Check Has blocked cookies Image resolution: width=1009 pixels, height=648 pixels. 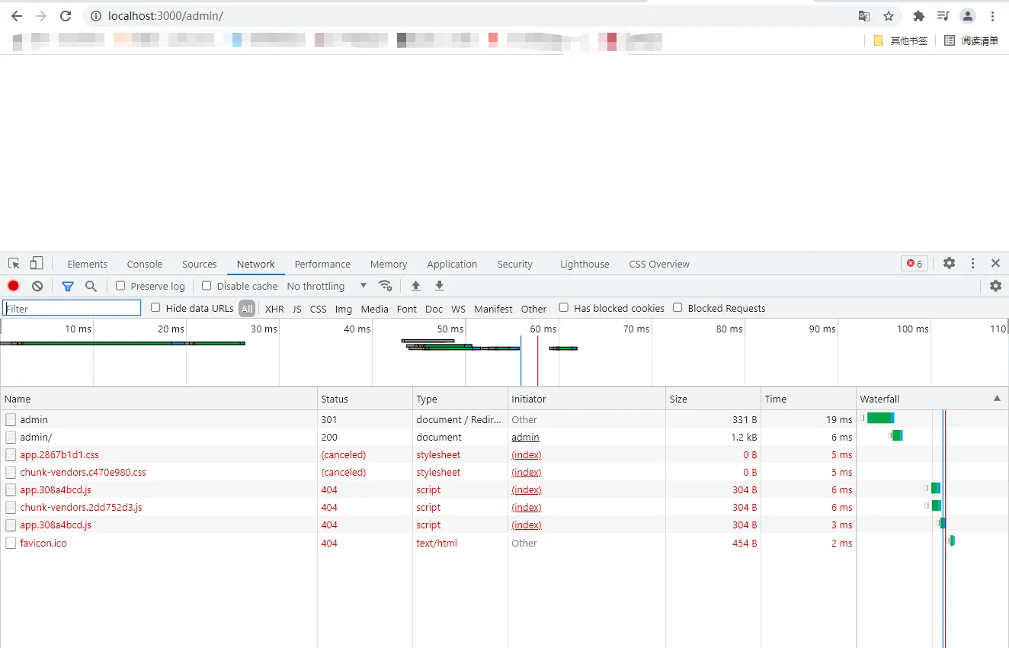pyautogui.click(x=564, y=308)
